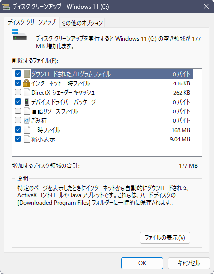Click the page icon beside DirectX シェーダー キャッシュ
The height and width of the screenshot is (274, 214).
pos(27,92)
